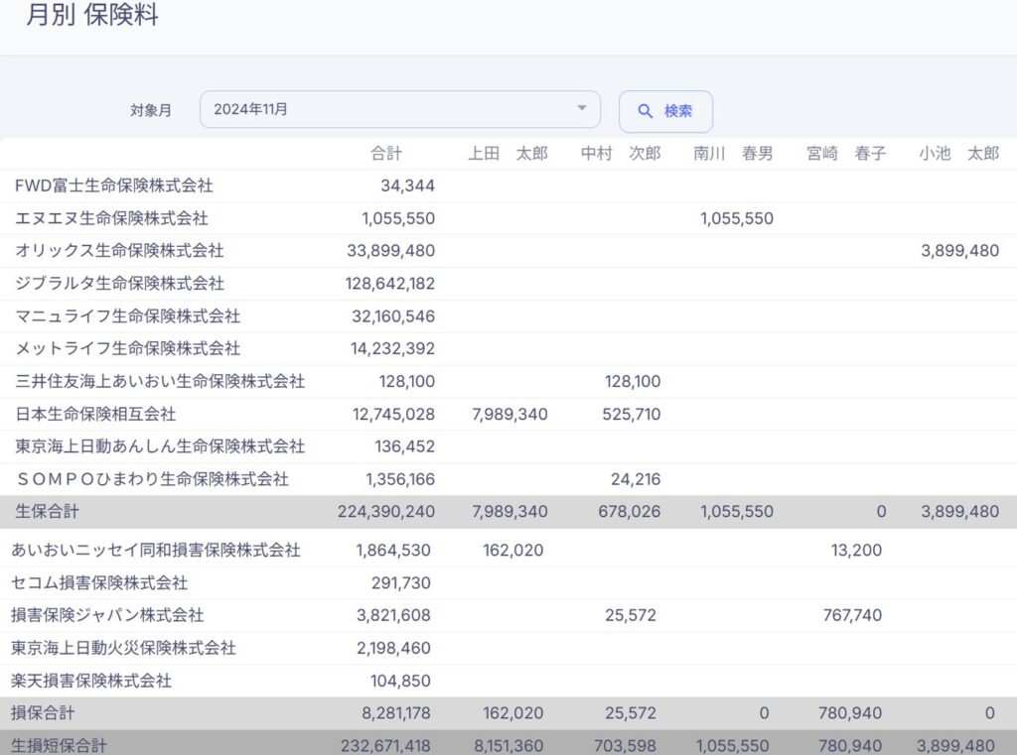Image resolution: width=1017 pixels, height=755 pixels.
Task: Click the ジブラルタ生命保険株式会社 row label
Action: pos(120,284)
